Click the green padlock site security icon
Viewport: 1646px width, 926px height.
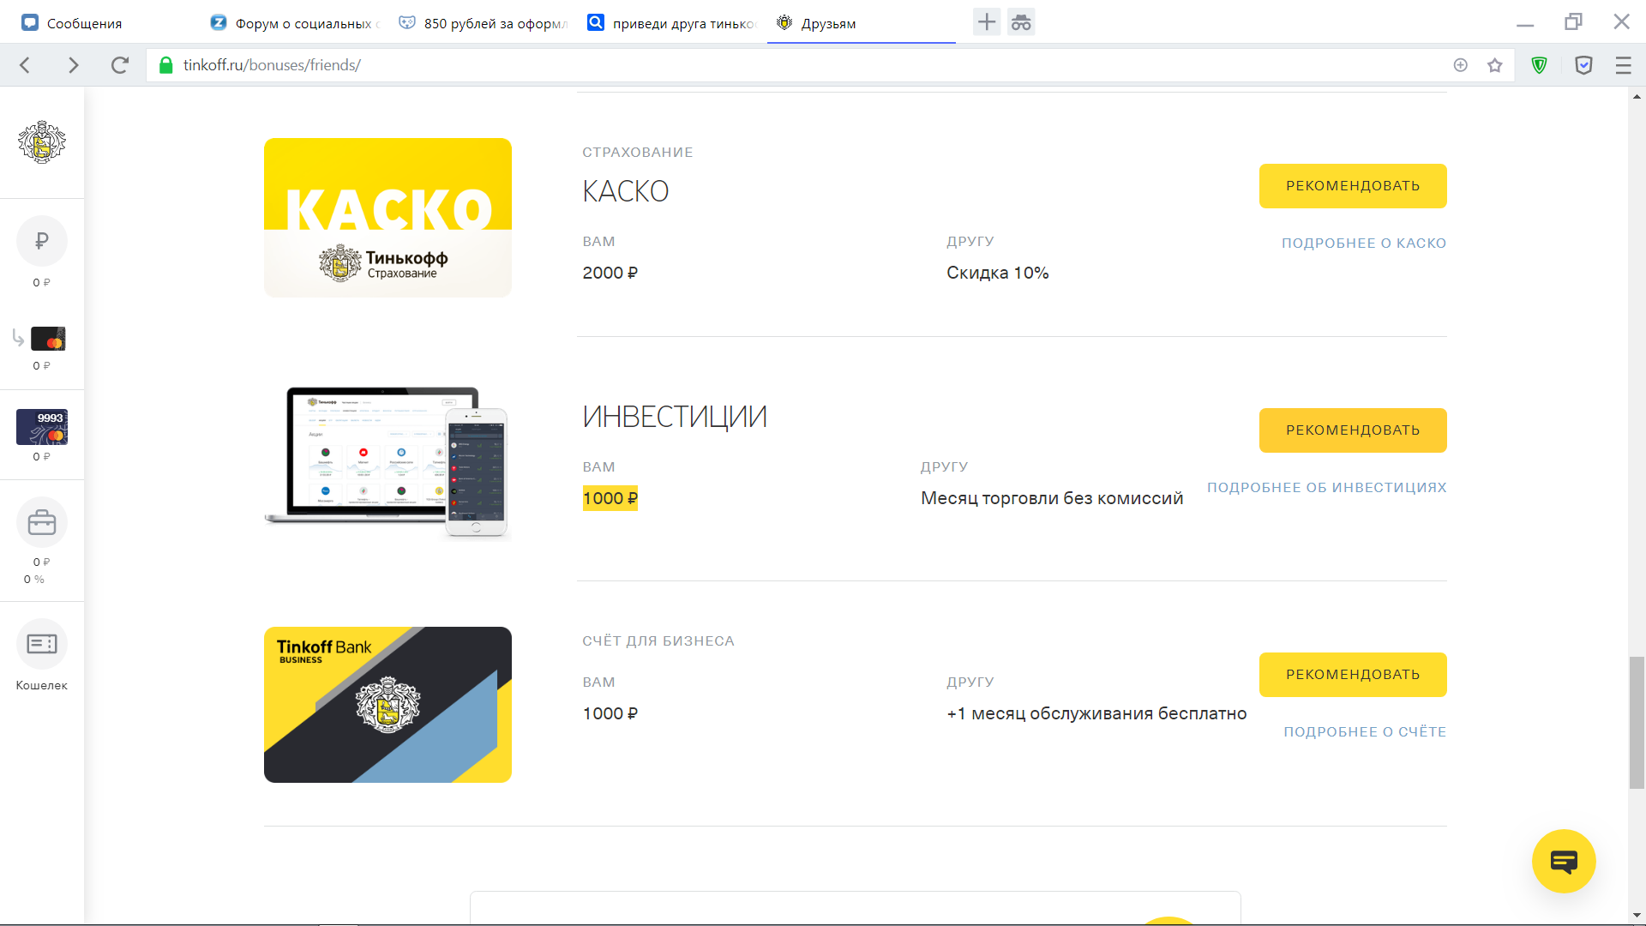click(166, 65)
